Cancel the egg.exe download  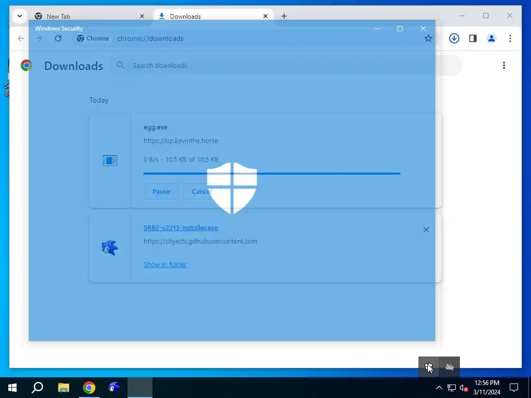(x=202, y=192)
